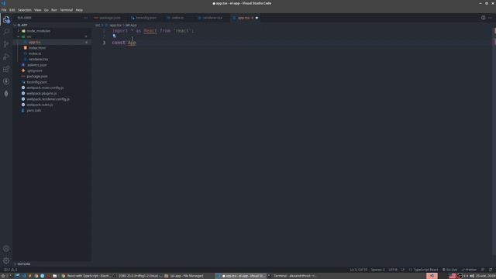Open the Edit menu

tap(12, 10)
